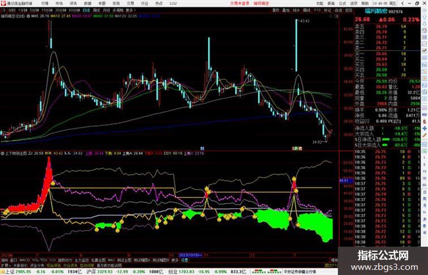Click the 标记 mark button
This screenshot has height=275, width=428.
click(x=327, y=10)
